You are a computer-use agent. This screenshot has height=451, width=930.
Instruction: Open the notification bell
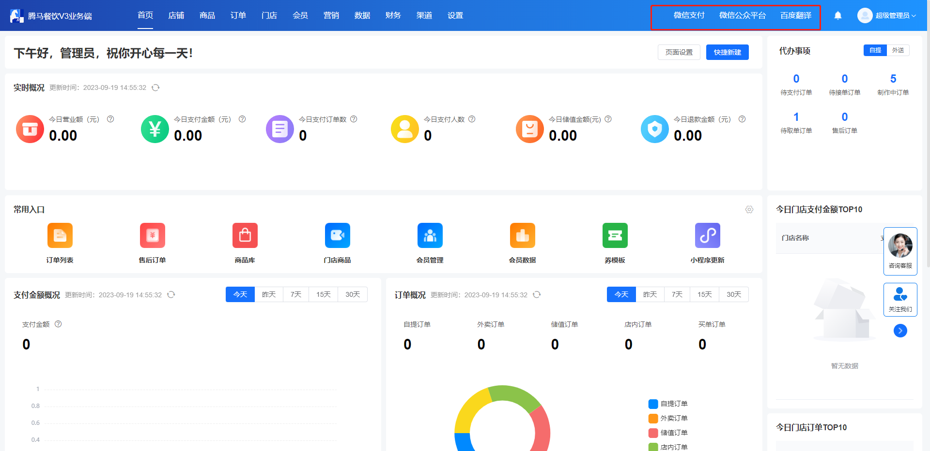tap(838, 15)
